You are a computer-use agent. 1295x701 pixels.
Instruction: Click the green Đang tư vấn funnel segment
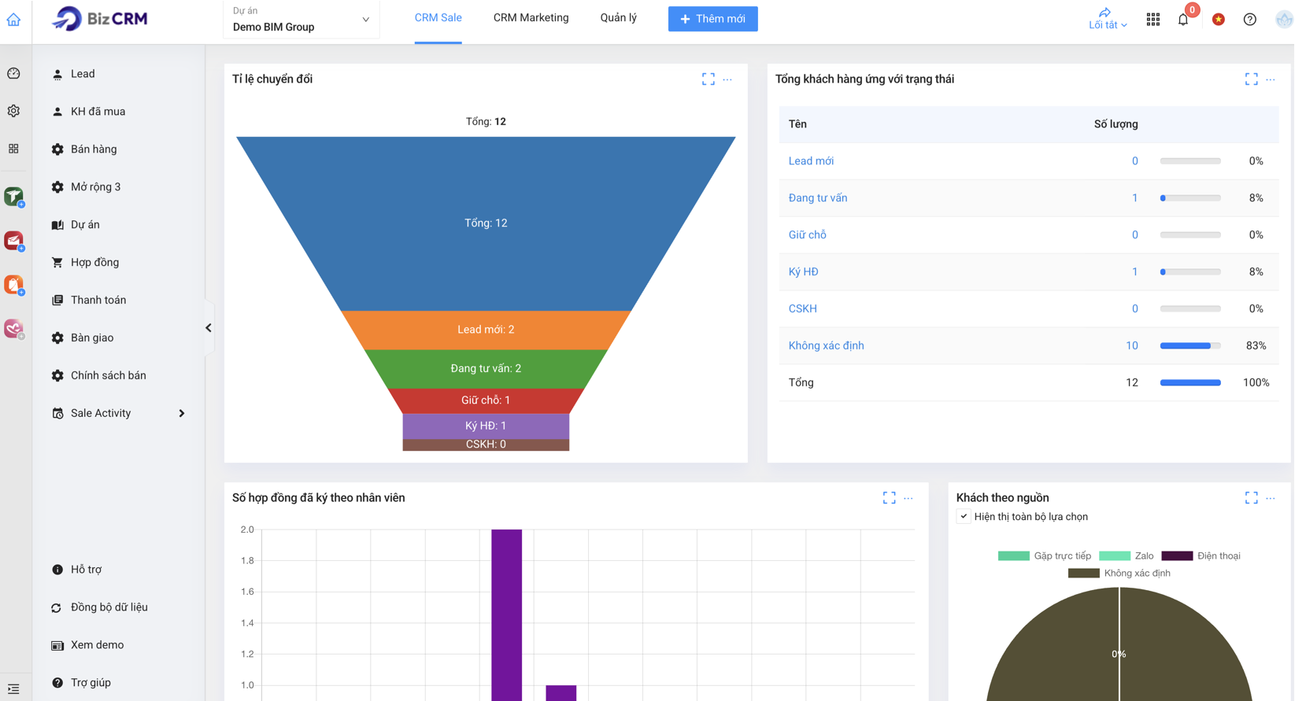[x=486, y=369]
